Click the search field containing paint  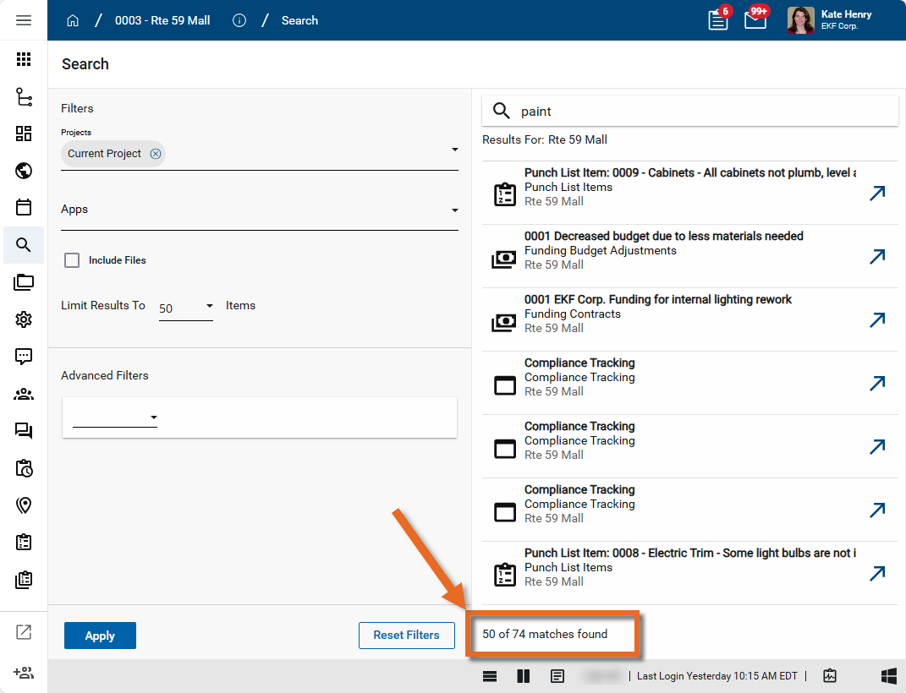coord(702,112)
